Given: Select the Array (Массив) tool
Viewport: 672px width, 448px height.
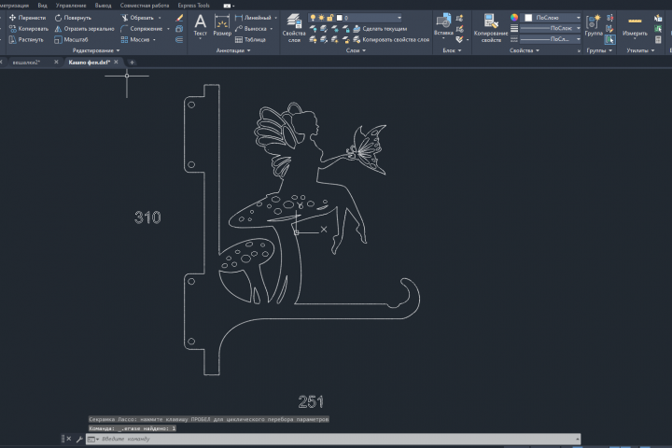Looking at the screenshot, I should coord(135,39).
